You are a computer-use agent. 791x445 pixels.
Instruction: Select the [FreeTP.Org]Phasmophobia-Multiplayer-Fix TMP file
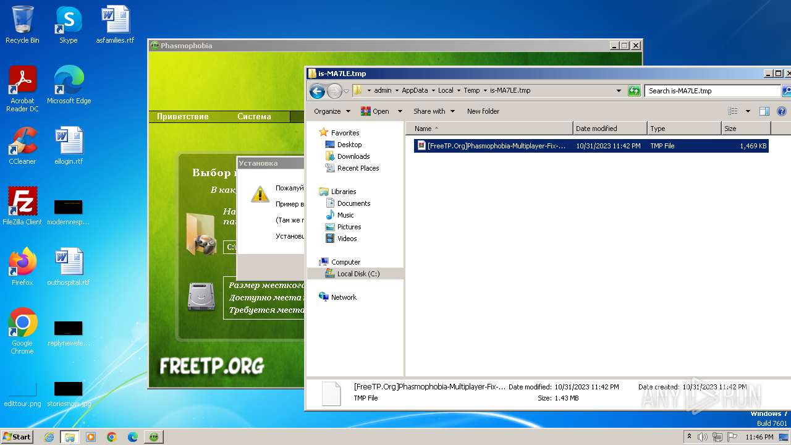pyautogui.click(x=591, y=146)
